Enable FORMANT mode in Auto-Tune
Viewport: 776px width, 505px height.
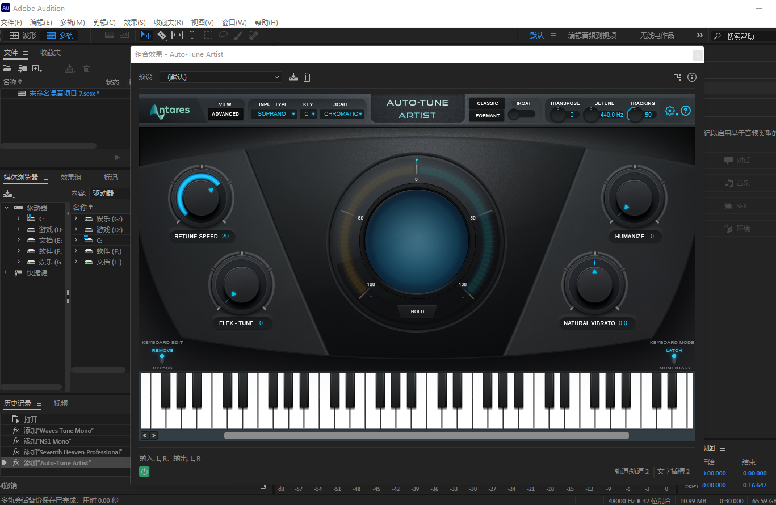click(486, 115)
